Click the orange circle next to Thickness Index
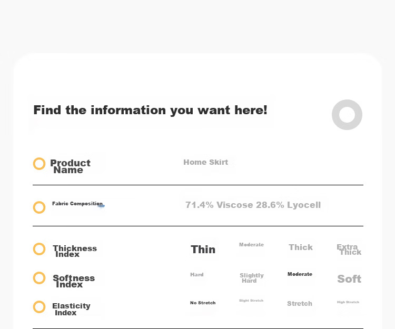This screenshot has height=329, width=395. [x=39, y=249]
